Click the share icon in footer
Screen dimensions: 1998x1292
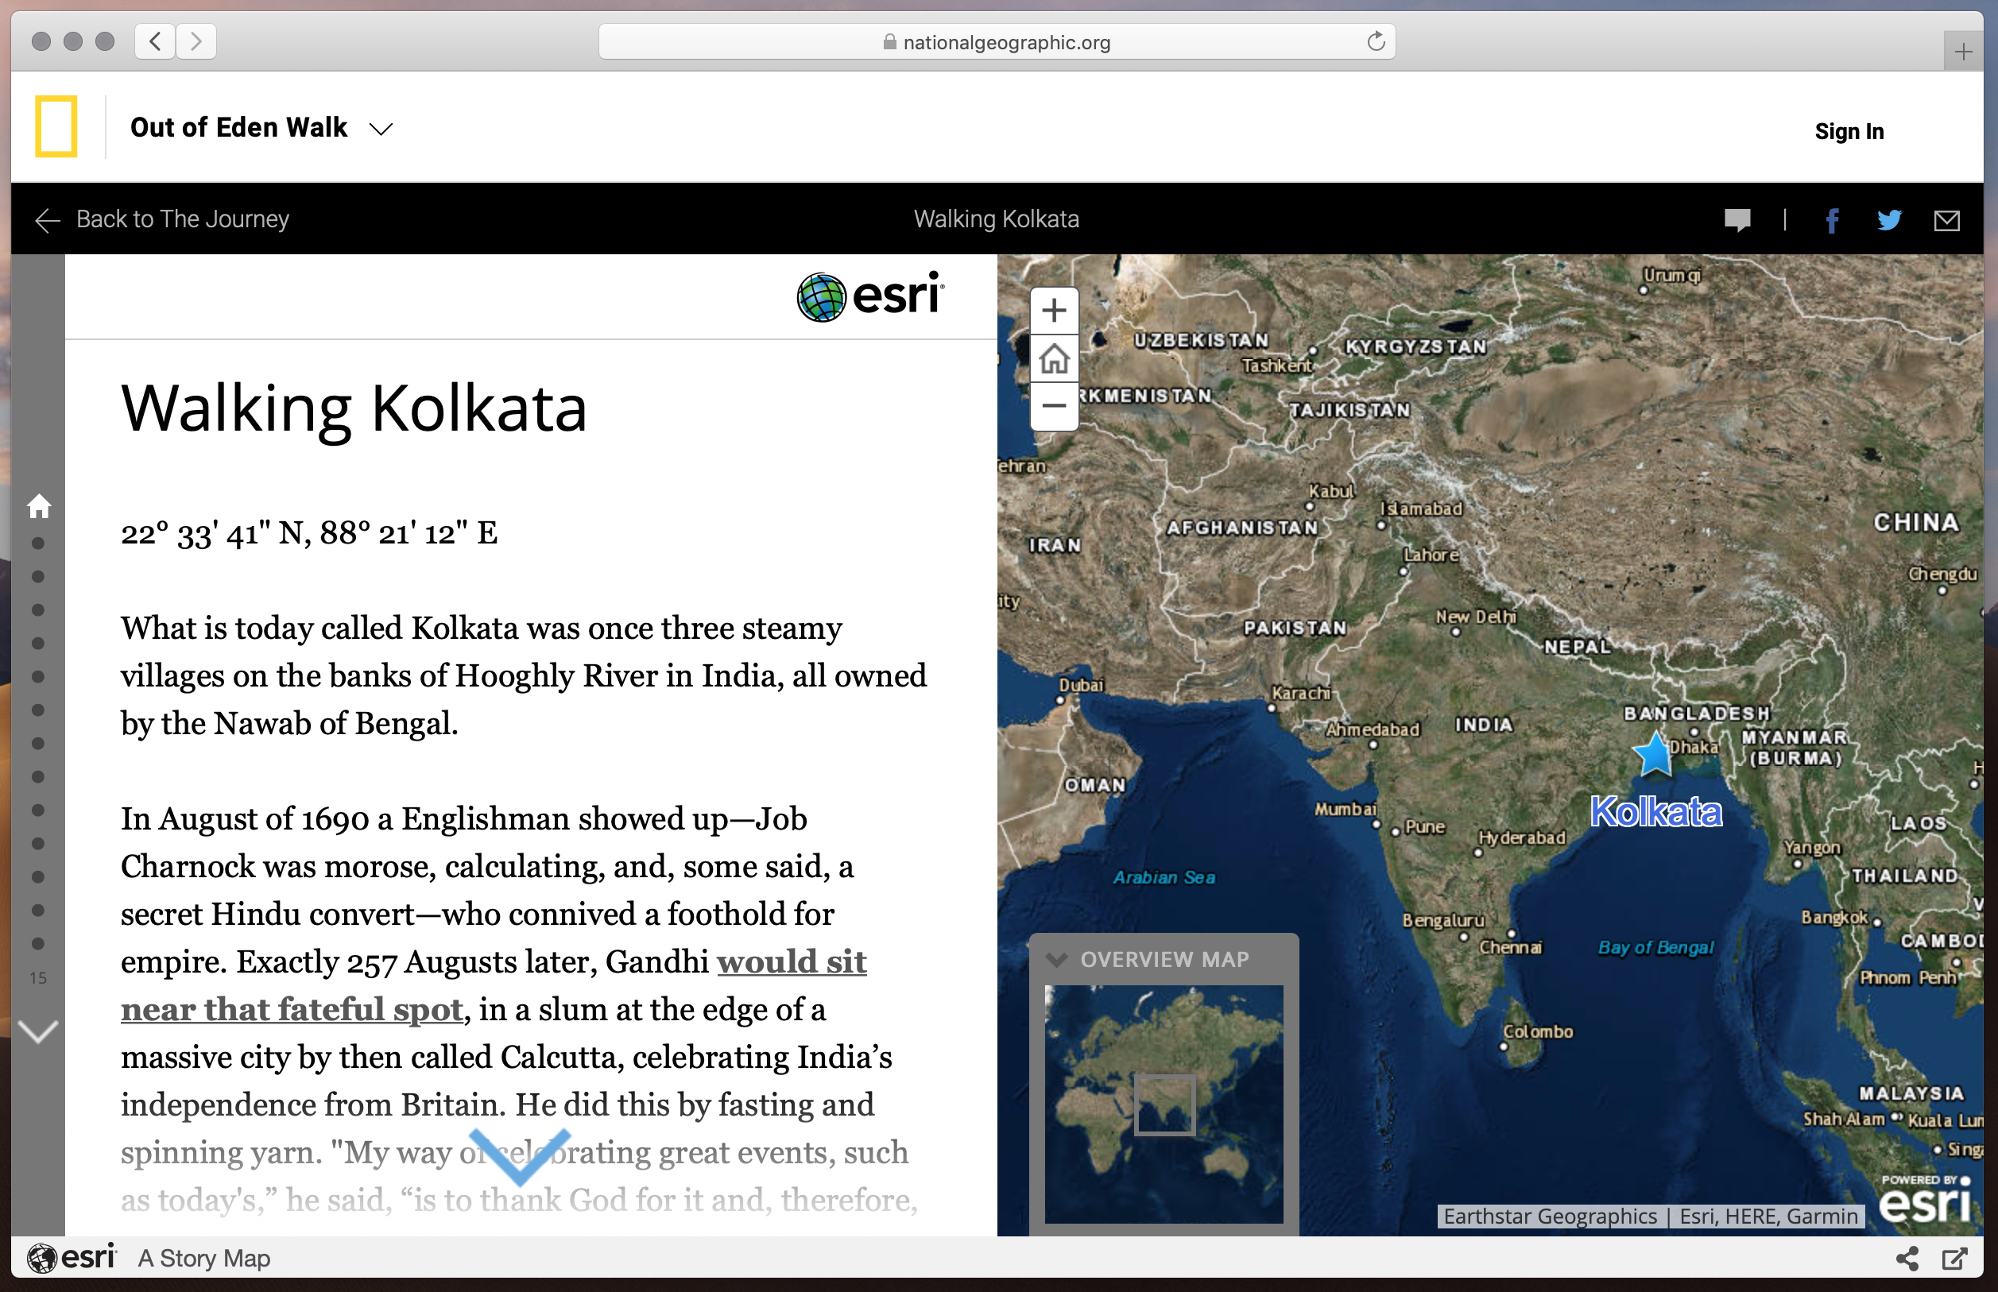1907,1258
